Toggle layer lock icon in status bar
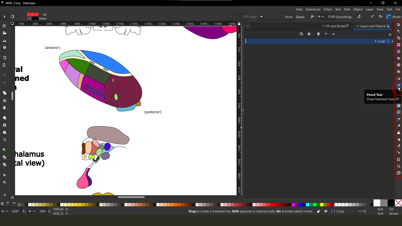Screen dimensions: 402x226 pyautogui.click(x=318, y=211)
